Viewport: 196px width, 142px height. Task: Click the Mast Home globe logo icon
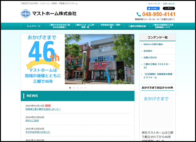tap(25, 13)
